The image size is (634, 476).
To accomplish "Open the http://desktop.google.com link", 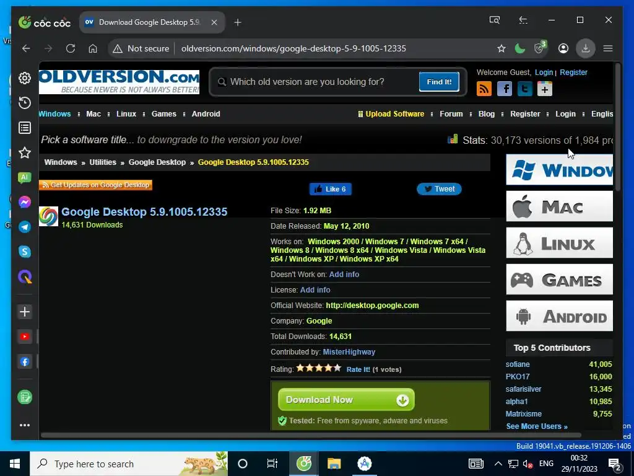I will point(372,306).
